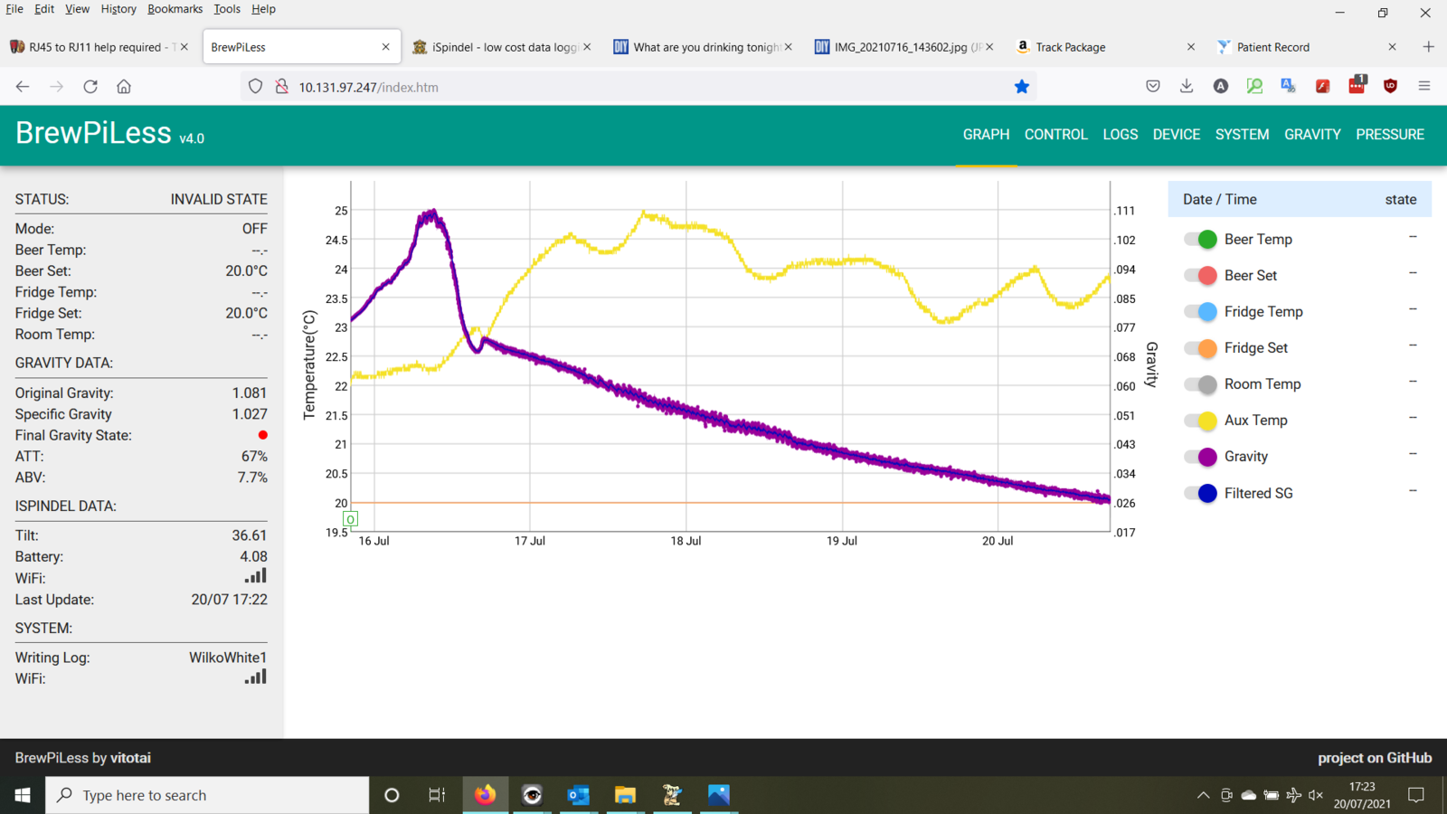Screen dimensions: 1447x814
Task: Open the PRESSURE page
Action: [x=1390, y=135]
